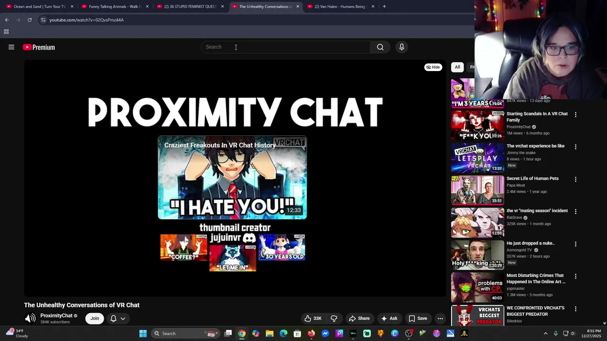Close the Van Halen tab
This screenshot has height=341, width=607.
tap(373, 7)
